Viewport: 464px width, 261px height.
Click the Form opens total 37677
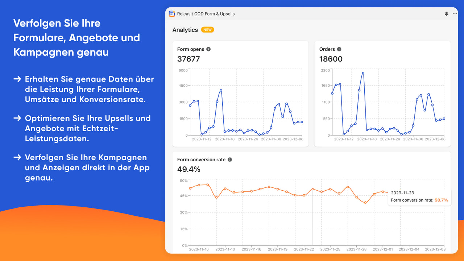[x=188, y=59]
